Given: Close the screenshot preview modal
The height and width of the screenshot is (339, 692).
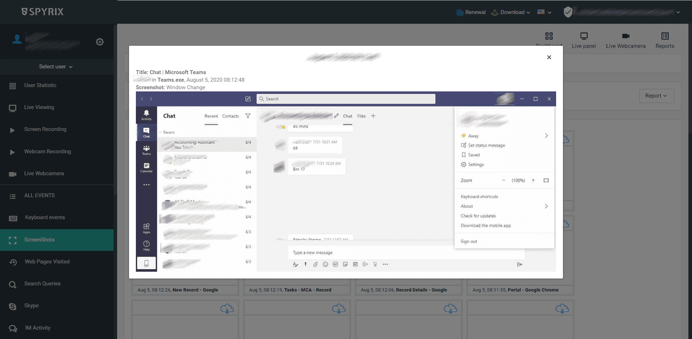Looking at the screenshot, I should (549, 57).
